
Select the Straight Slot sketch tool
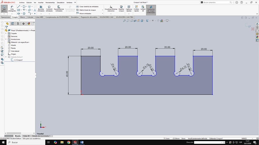[x=18, y=13]
